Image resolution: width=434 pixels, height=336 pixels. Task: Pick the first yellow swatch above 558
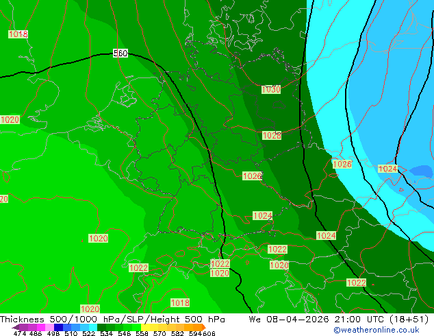click(x=145, y=327)
